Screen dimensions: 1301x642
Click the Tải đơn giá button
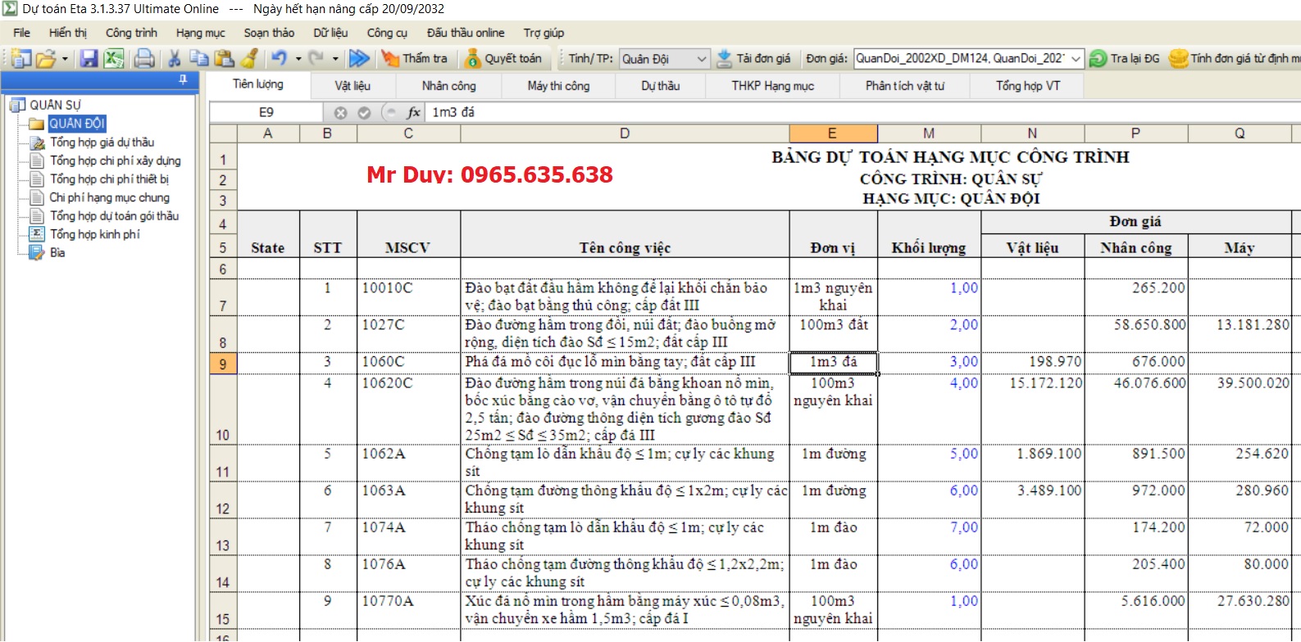point(753,59)
